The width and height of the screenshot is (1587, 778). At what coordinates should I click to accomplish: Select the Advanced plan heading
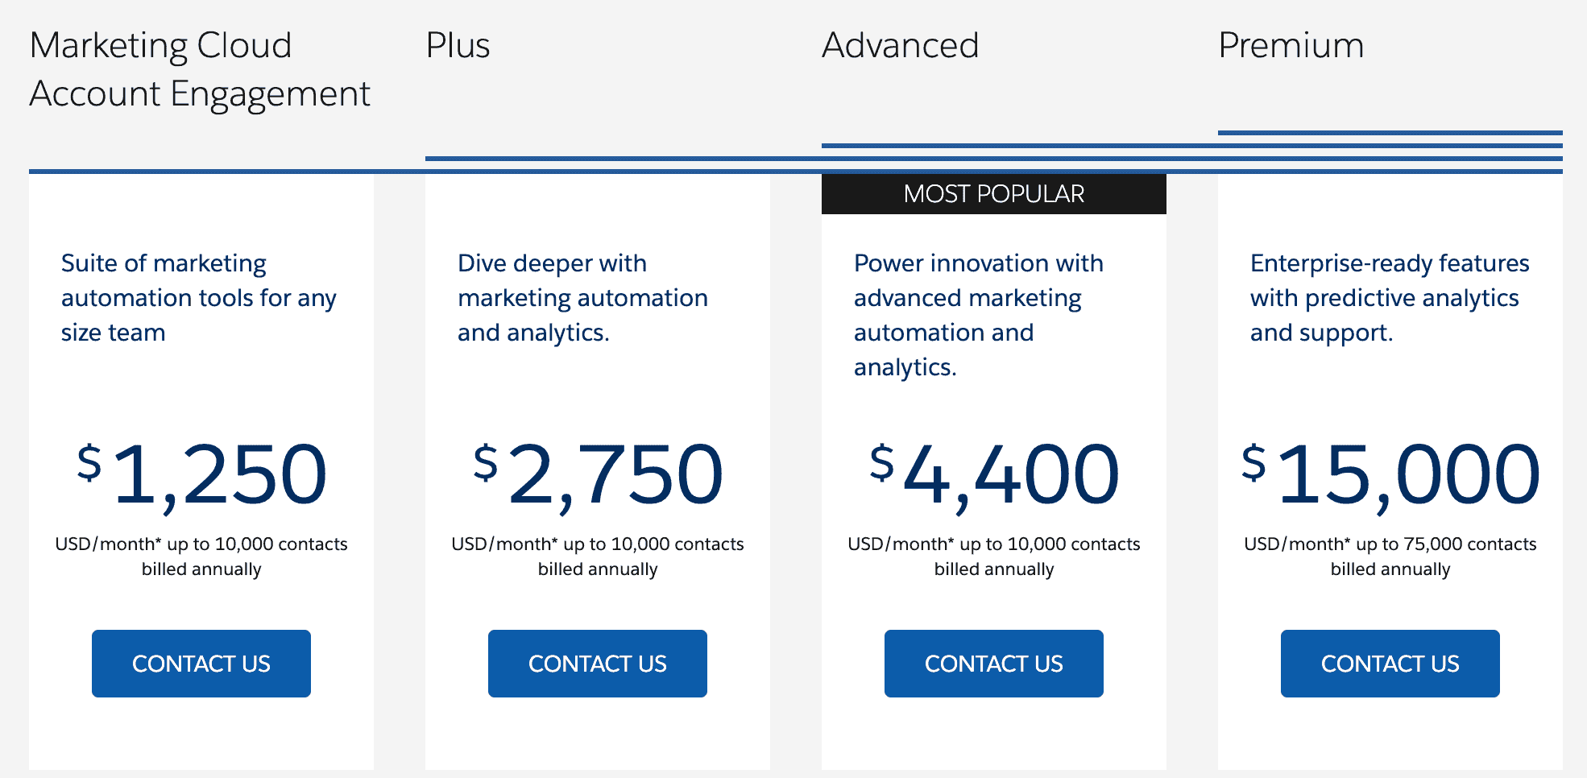point(900,46)
